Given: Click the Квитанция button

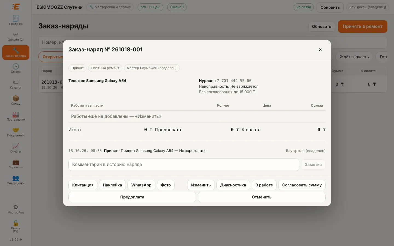Looking at the screenshot, I should [83, 185].
